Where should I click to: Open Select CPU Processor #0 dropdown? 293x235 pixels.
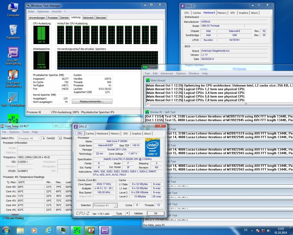click(x=29, y=138)
